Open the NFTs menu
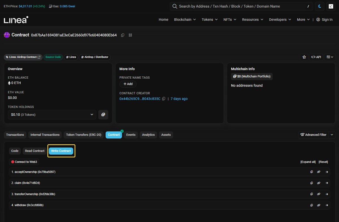Image resolution: width=339 pixels, height=222 pixels. (230, 20)
